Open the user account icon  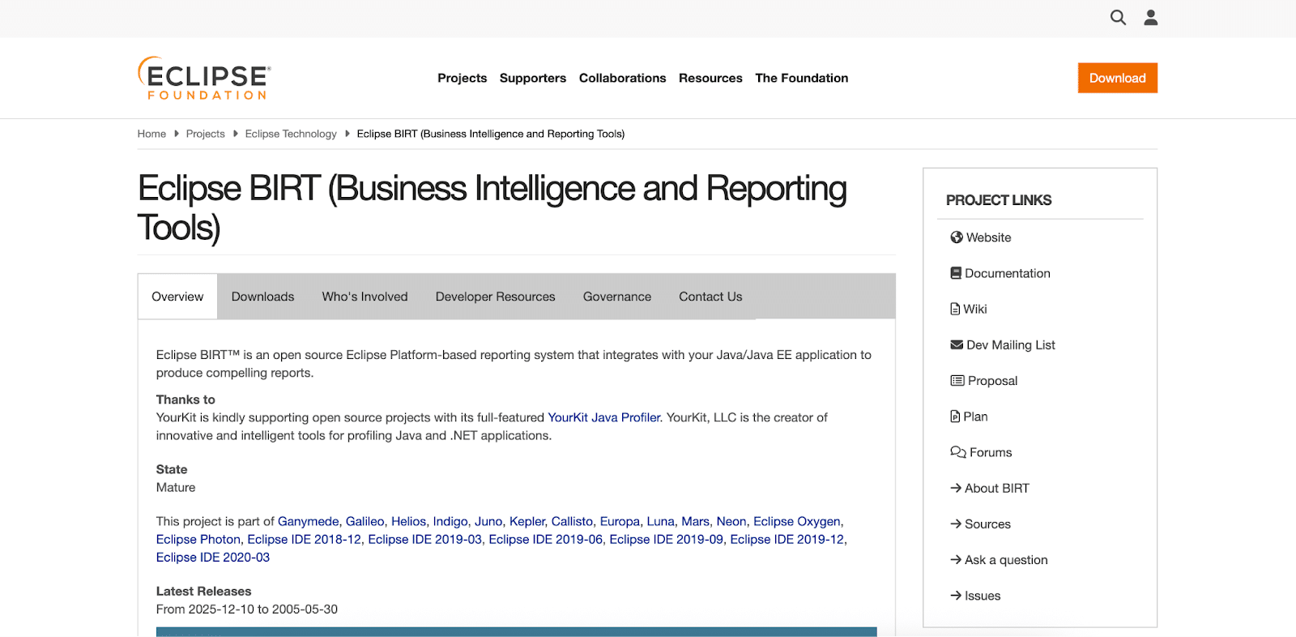point(1150,17)
